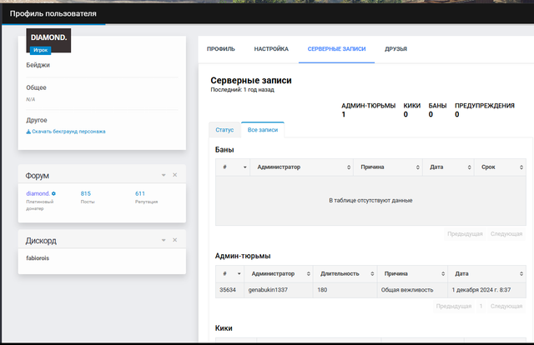Click the record number 35634
The width and height of the screenshot is (534, 345).
228,290
